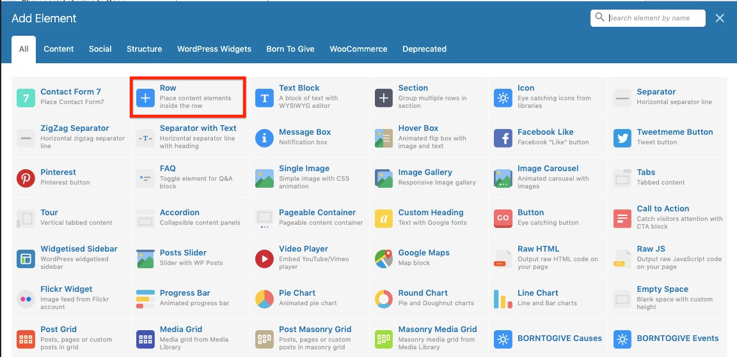Close the Add Element dialog
Screen dimensions: 737x357
click(x=720, y=19)
